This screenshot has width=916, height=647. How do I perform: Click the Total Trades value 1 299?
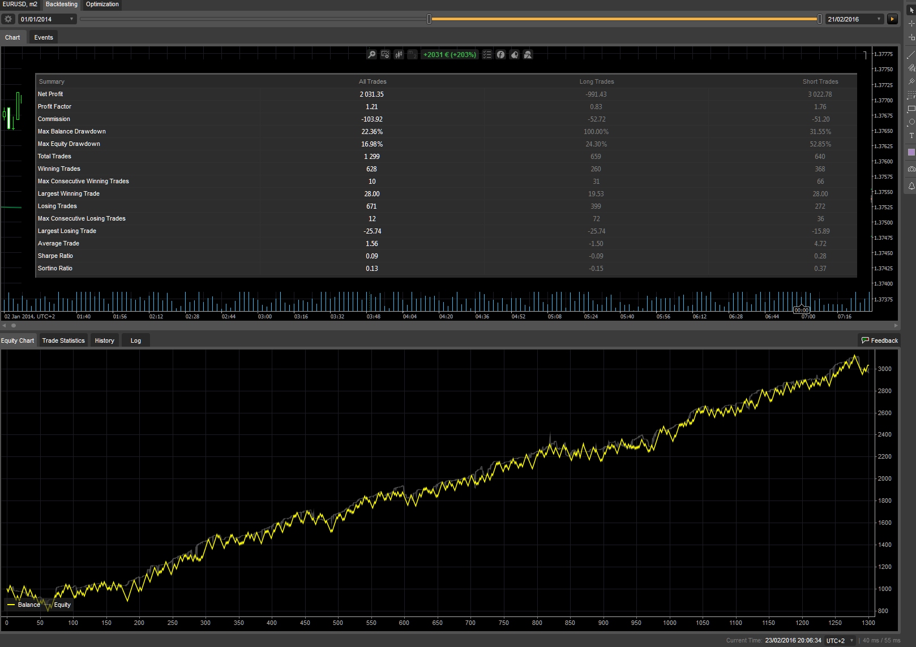click(372, 156)
